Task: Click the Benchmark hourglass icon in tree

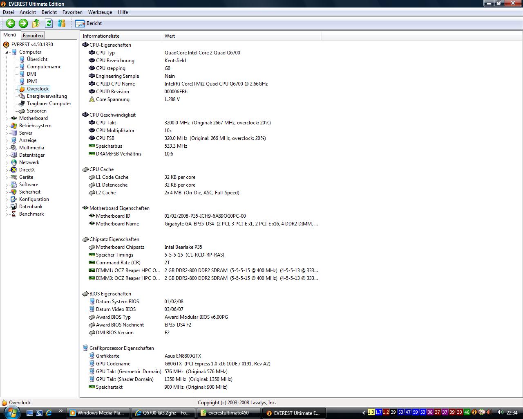Action: click(x=14, y=214)
